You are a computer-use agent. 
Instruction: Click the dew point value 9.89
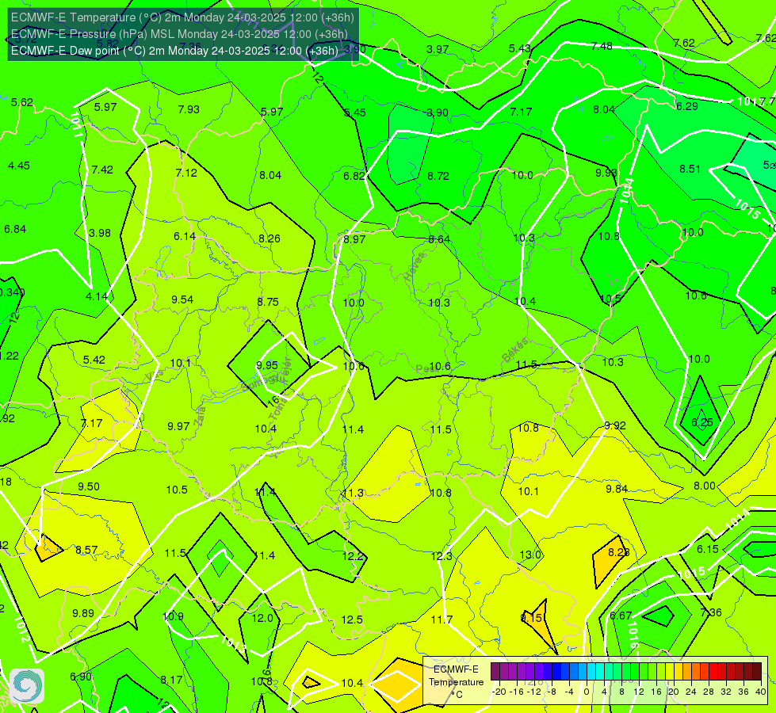point(83,613)
